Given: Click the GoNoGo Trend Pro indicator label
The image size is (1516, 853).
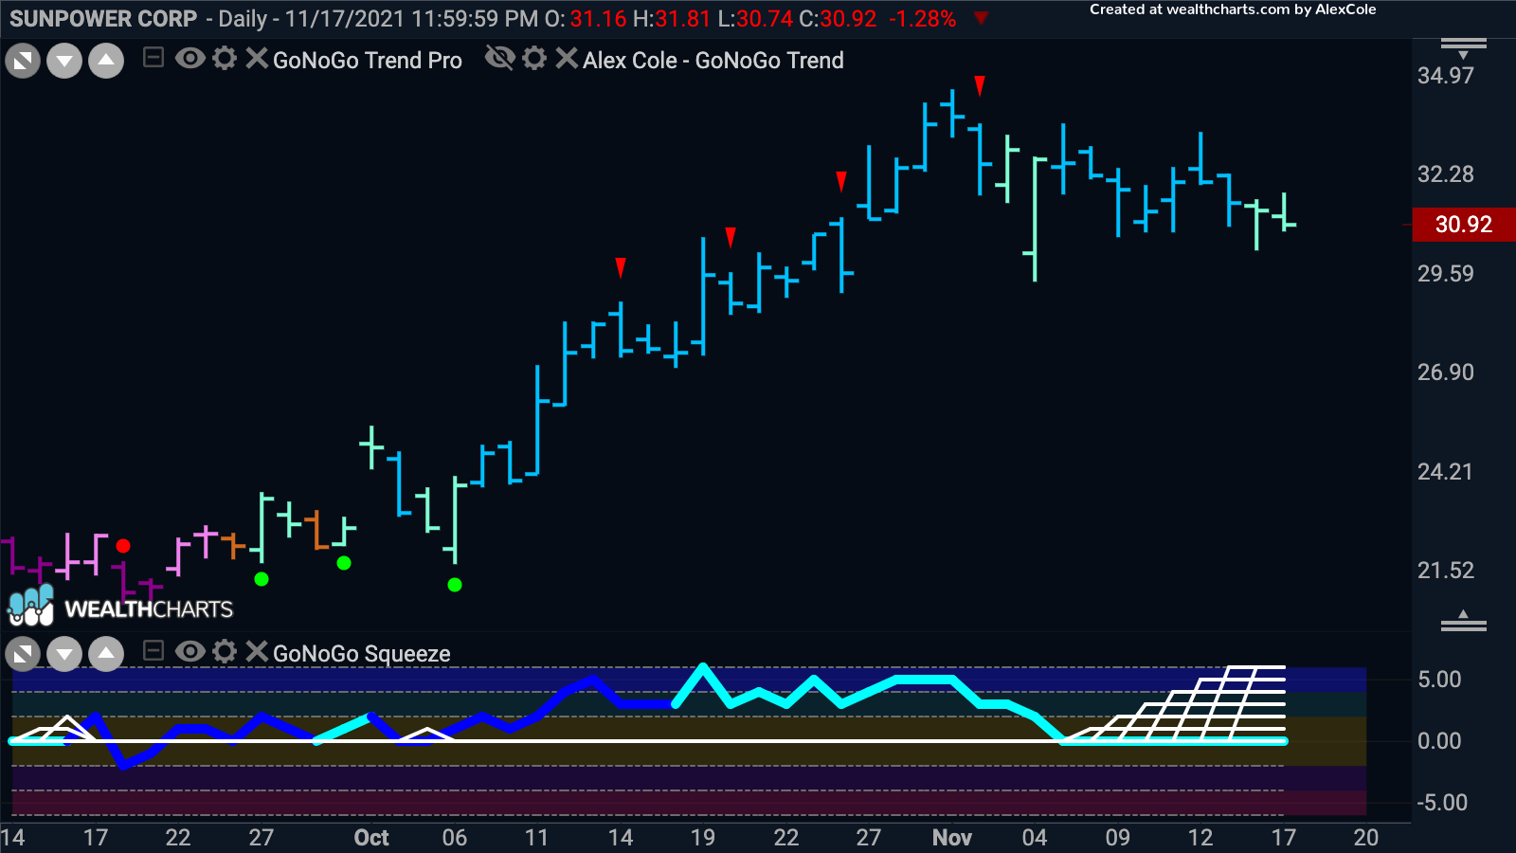Looking at the screenshot, I should (x=368, y=61).
